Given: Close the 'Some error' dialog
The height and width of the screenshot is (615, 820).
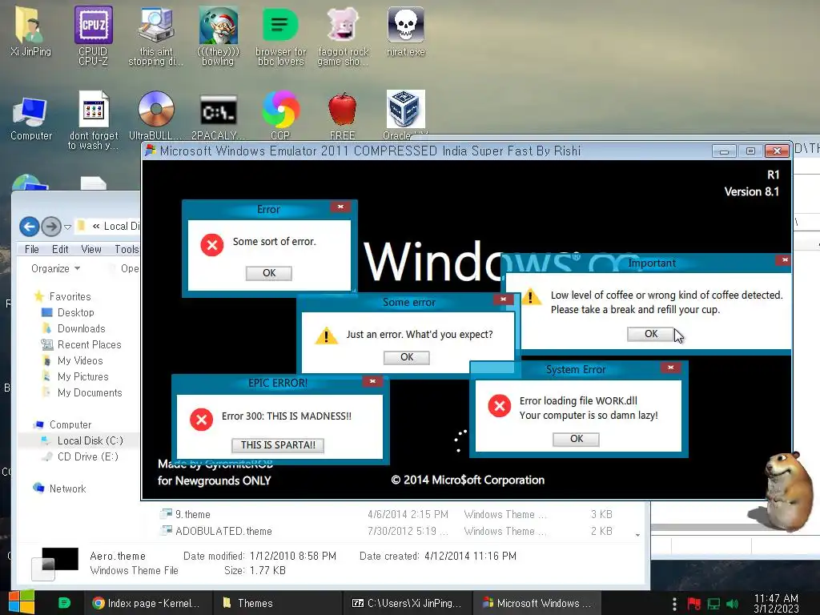Looking at the screenshot, I should coord(503,299).
